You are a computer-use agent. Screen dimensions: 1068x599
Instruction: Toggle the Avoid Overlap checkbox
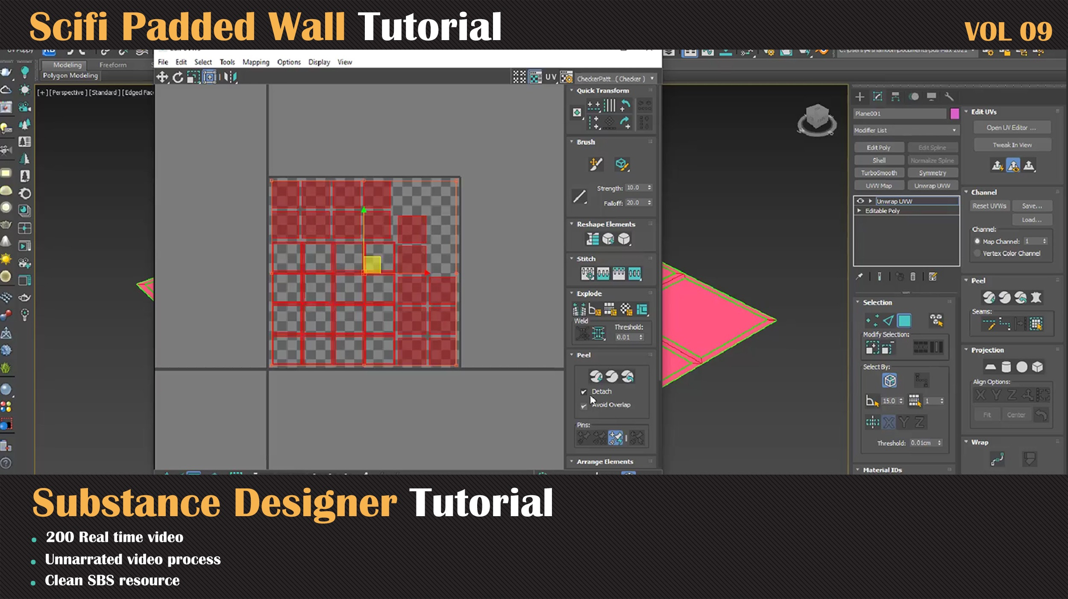[x=584, y=406]
